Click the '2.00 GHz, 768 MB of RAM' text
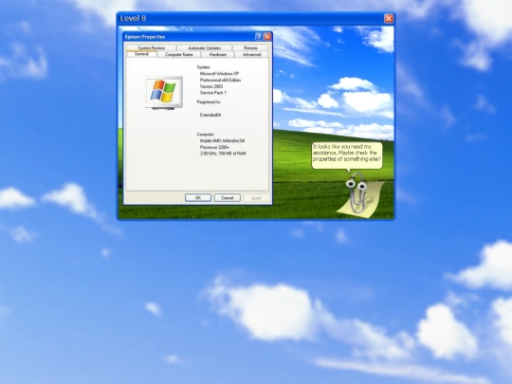512x384 pixels. [x=223, y=154]
